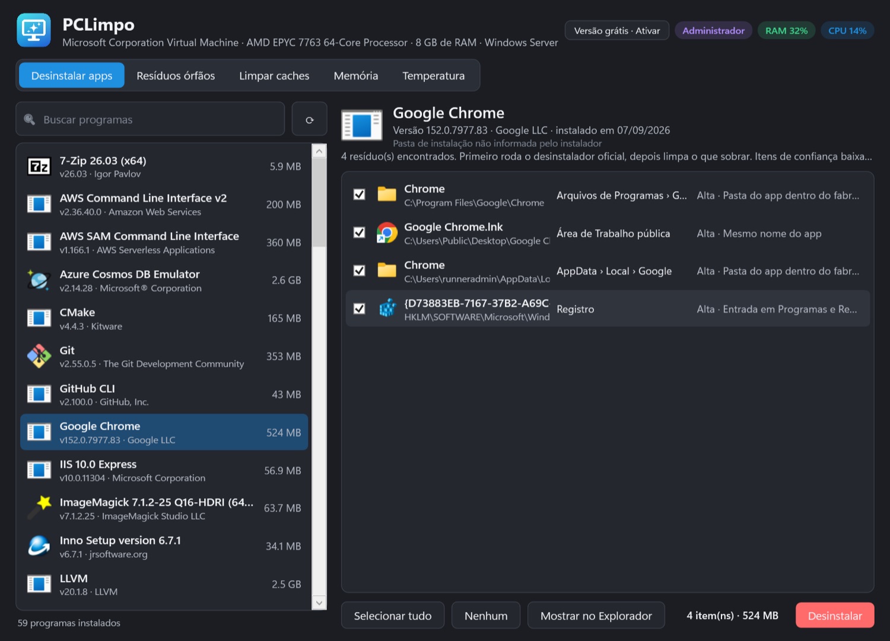This screenshot has height=641, width=890.
Task: Uncheck the registry entry {D73883EB item
Action: 359,309
